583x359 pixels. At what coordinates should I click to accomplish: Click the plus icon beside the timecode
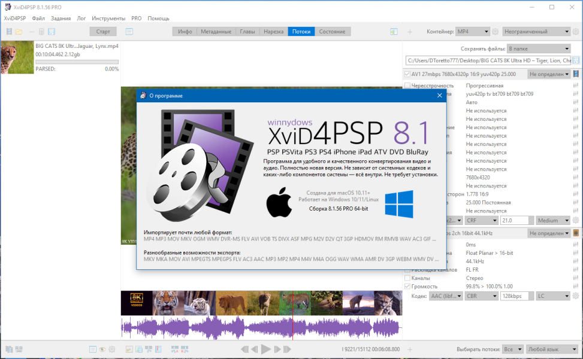click(x=410, y=349)
